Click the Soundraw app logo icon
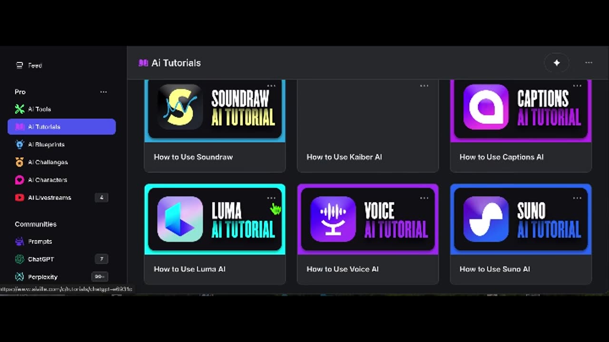Viewport: 609px width, 342px height. (180, 107)
